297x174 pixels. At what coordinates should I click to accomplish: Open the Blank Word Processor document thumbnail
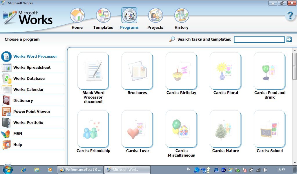pos(93,71)
